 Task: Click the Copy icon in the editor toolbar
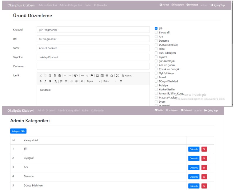tap(45, 76)
